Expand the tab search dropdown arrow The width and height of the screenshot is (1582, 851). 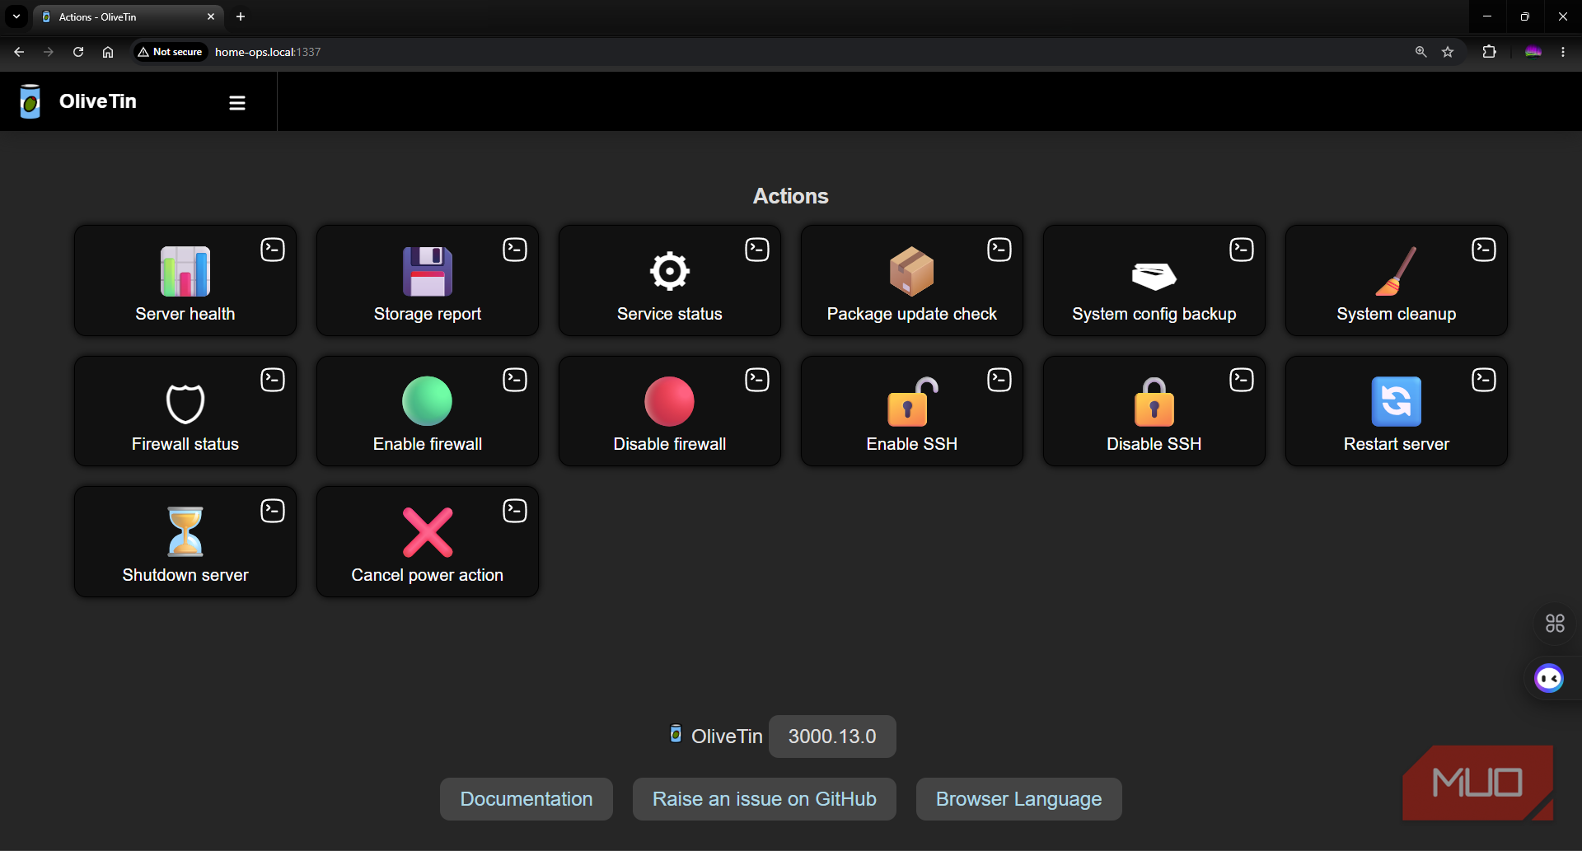[x=16, y=16]
